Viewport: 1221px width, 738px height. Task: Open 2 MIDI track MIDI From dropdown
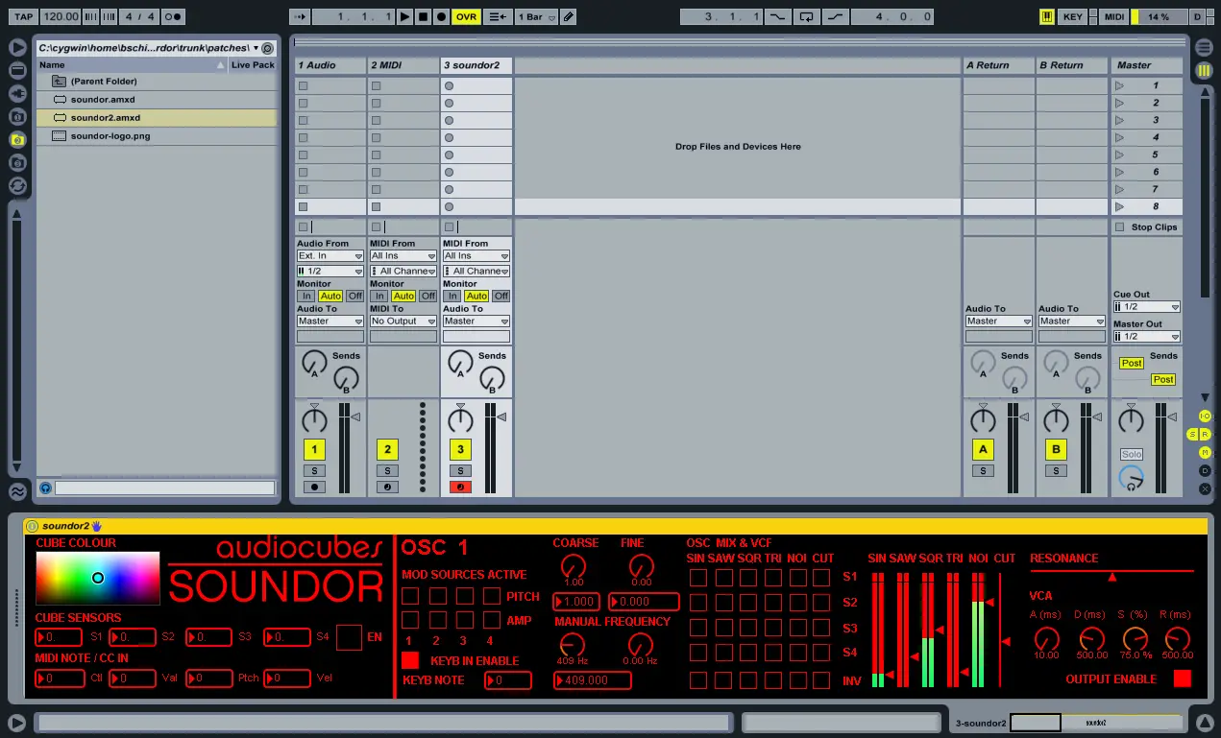[x=403, y=256]
